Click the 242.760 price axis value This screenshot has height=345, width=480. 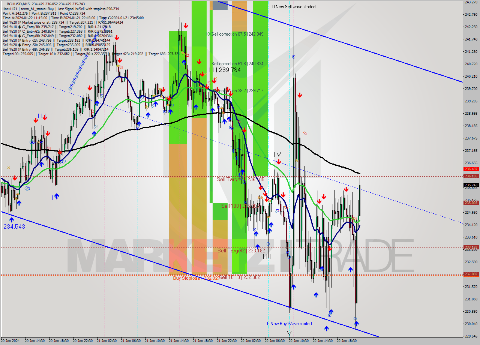click(471, 15)
